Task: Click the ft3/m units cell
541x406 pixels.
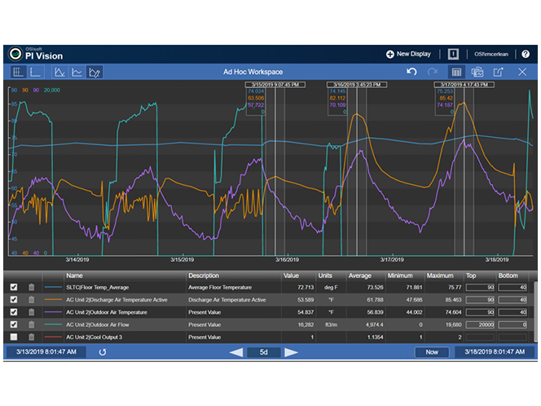Action: (x=332, y=324)
